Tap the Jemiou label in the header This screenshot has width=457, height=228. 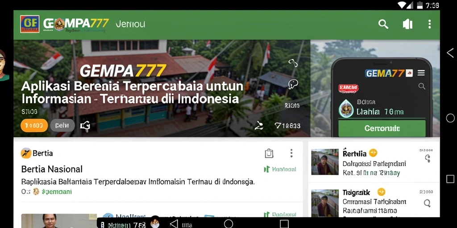coord(130,24)
